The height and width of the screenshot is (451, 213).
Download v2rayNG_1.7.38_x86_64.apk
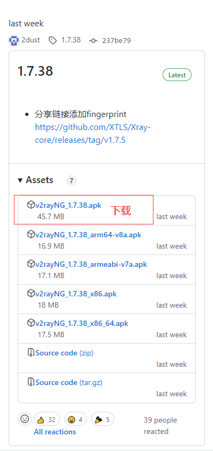[x=82, y=323]
